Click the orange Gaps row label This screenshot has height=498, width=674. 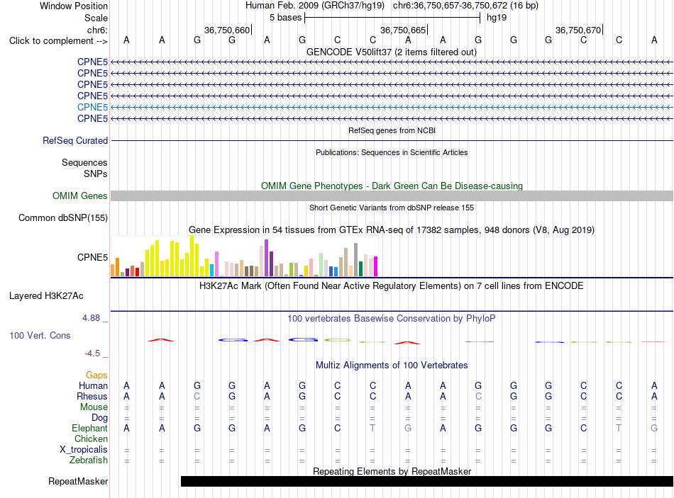96,375
